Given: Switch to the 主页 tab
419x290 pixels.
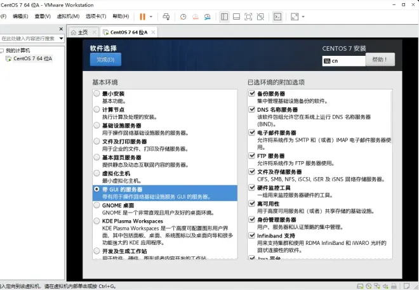Looking at the screenshot, I should point(83,32).
